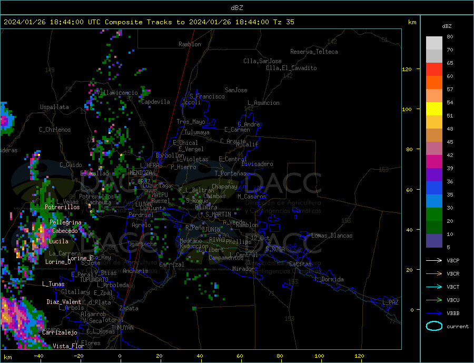The image size is (474, 363).
Task: Click the 'TUPUNGATO' map label
Action: [94, 280]
